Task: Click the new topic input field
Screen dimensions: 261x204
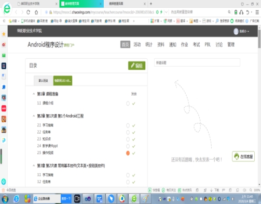Action: tap(197, 62)
